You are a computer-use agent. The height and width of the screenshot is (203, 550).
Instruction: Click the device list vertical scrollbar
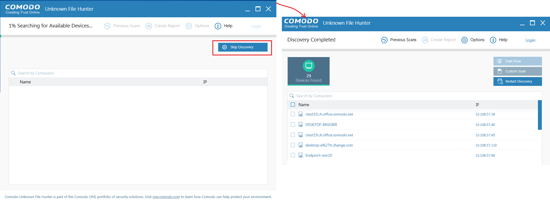coord(540,115)
